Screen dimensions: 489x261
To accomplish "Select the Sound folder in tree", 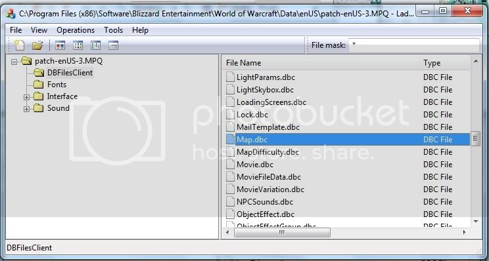I will (58, 108).
